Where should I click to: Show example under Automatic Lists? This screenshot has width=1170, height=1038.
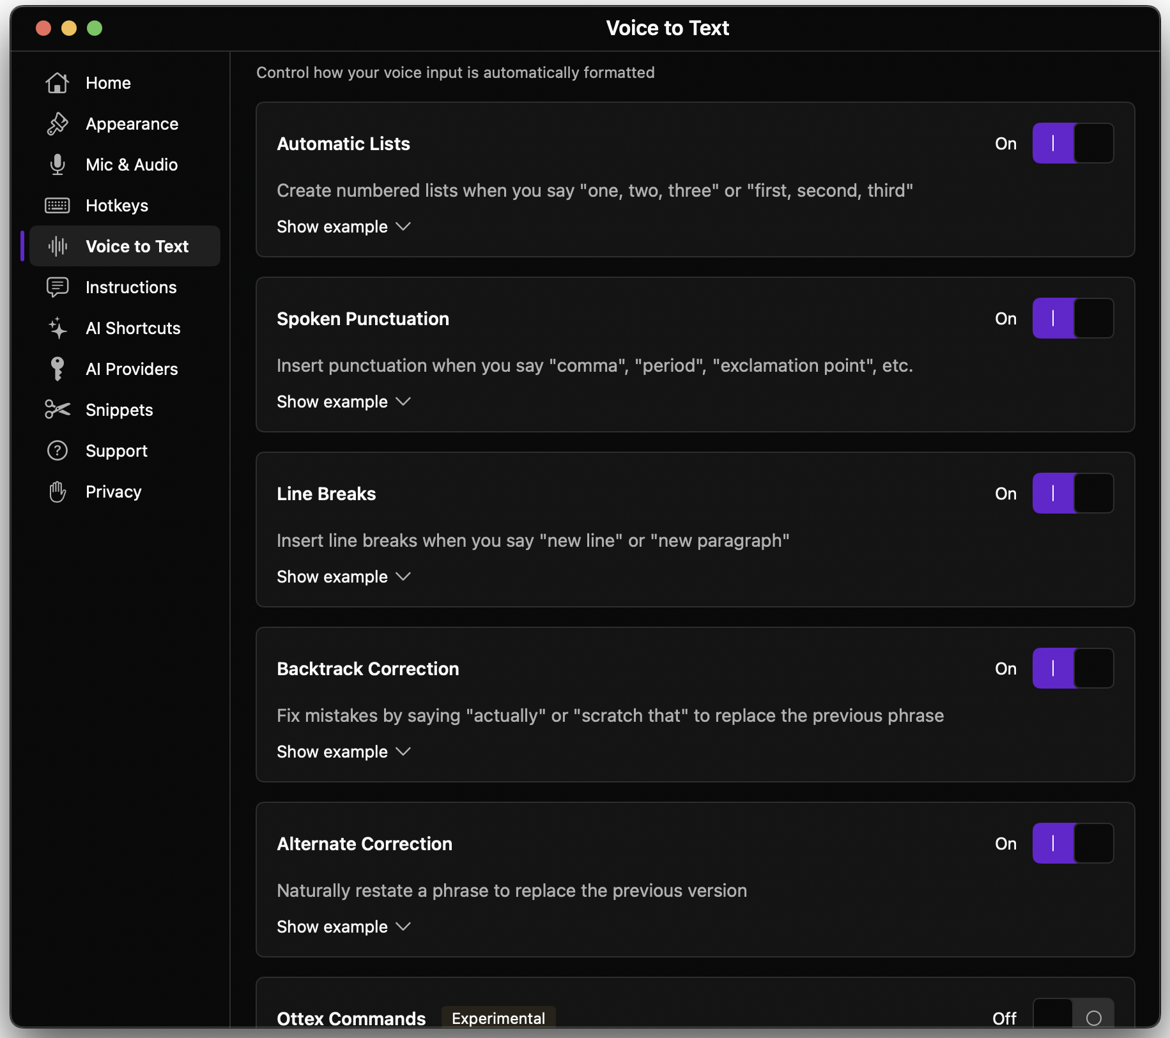(x=343, y=226)
